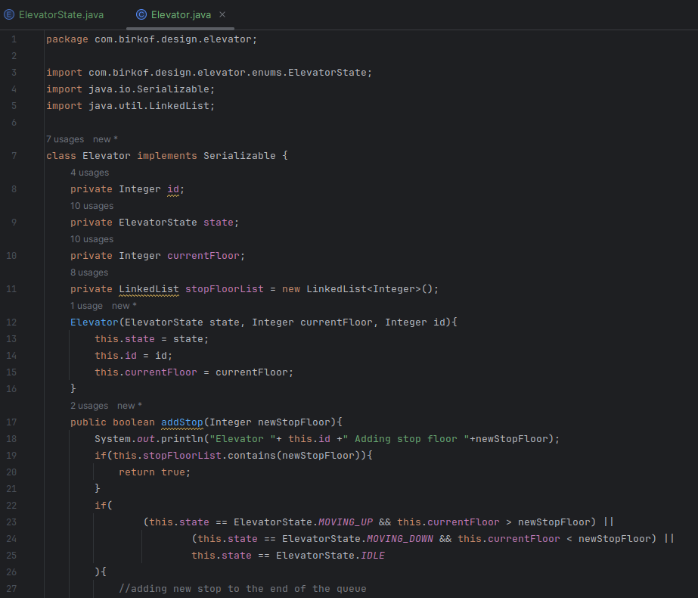
Task: Click 'new *' author hint above class Elevator
Action: click(x=106, y=139)
